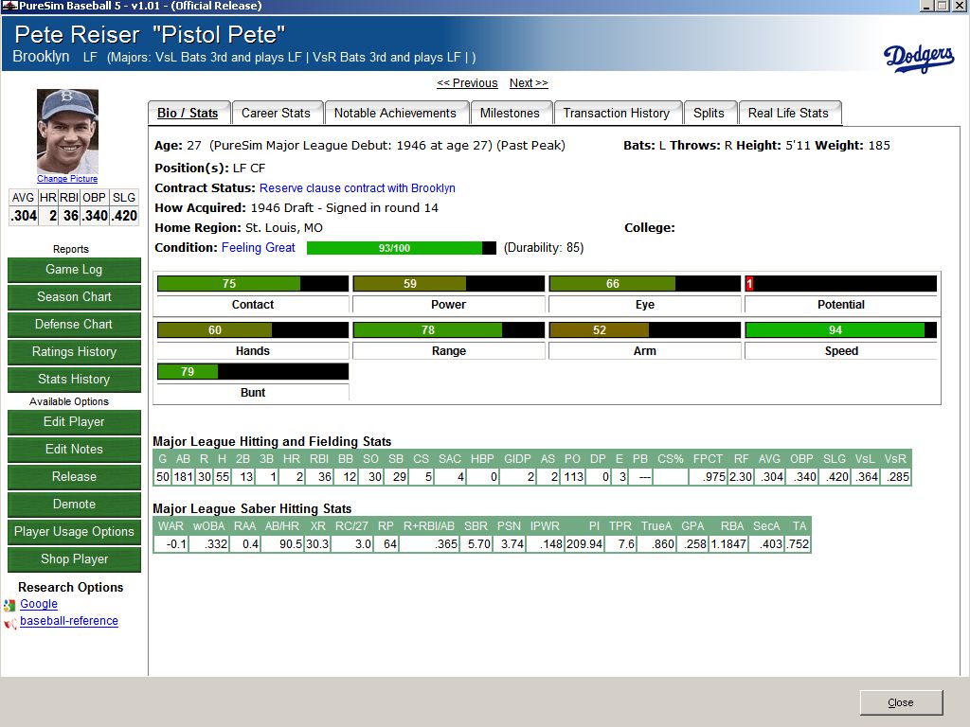
Task: Open the Game Log report
Action: pos(74,270)
